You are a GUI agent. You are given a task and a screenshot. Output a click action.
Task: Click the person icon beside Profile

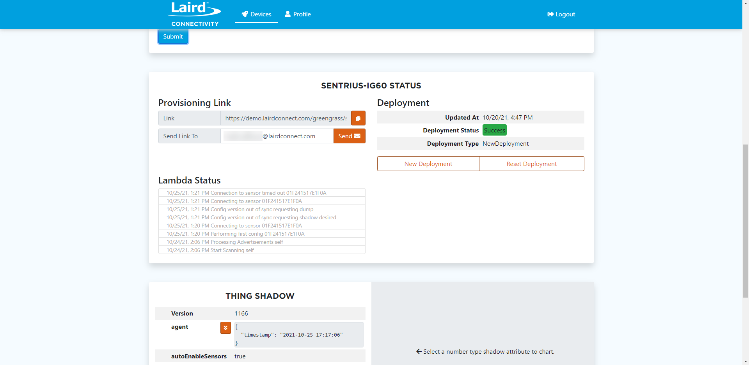click(x=287, y=14)
